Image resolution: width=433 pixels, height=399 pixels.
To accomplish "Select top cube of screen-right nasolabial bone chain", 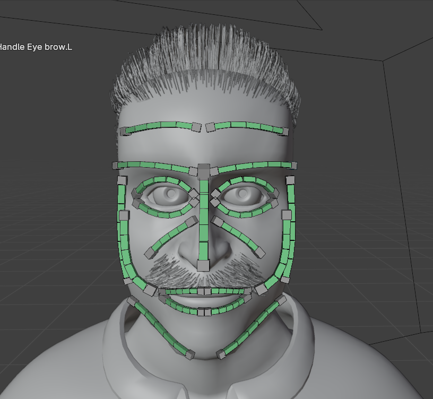I will coord(218,221).
